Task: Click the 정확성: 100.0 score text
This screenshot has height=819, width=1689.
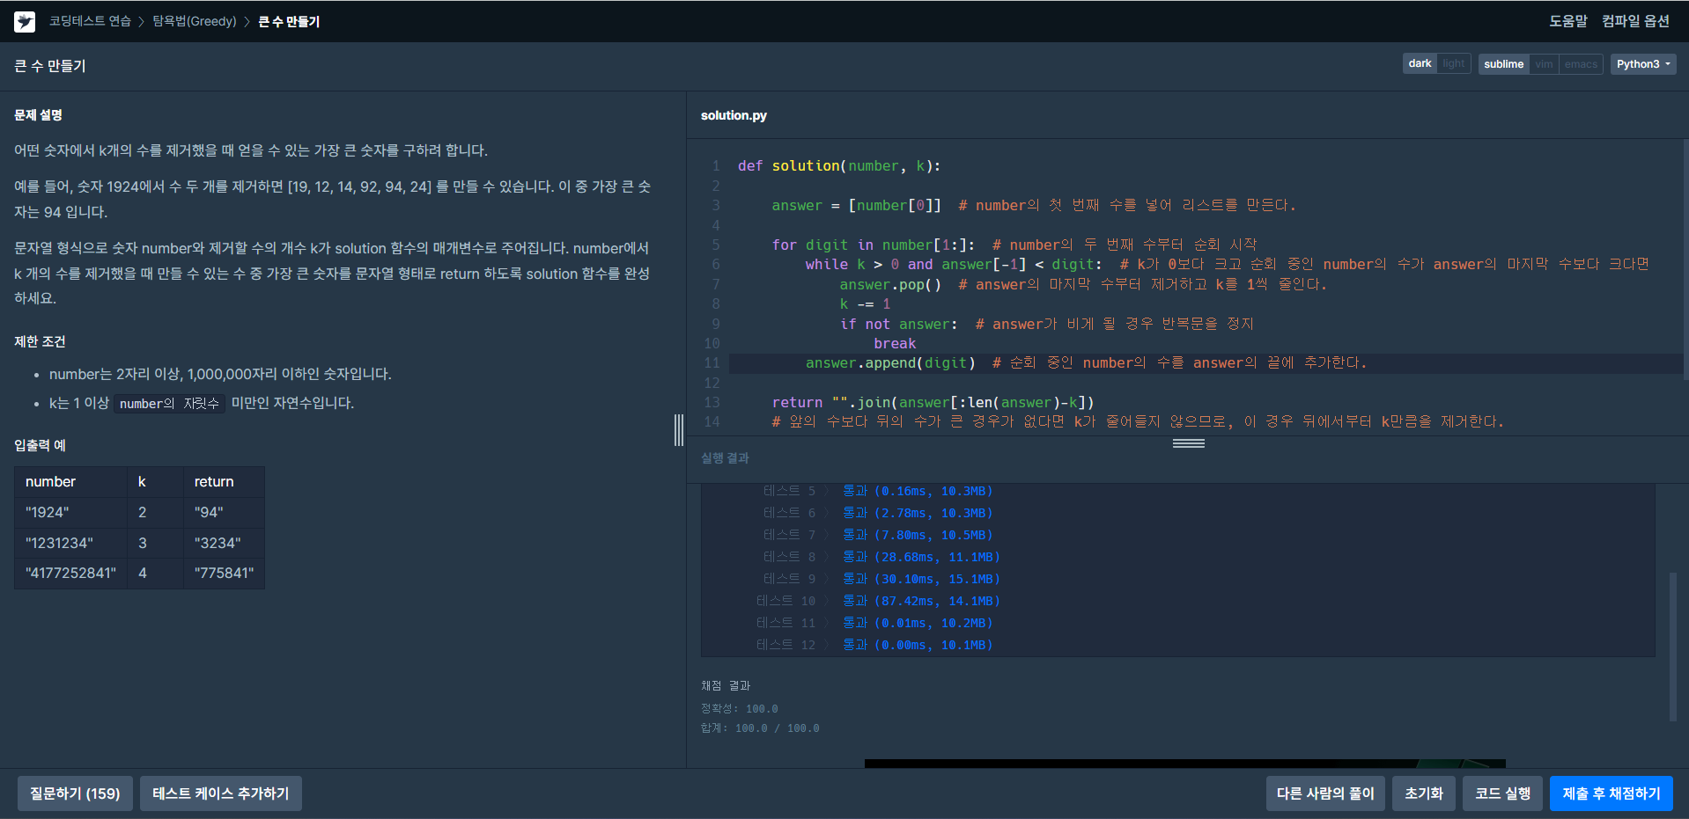Action: (739, 708)
